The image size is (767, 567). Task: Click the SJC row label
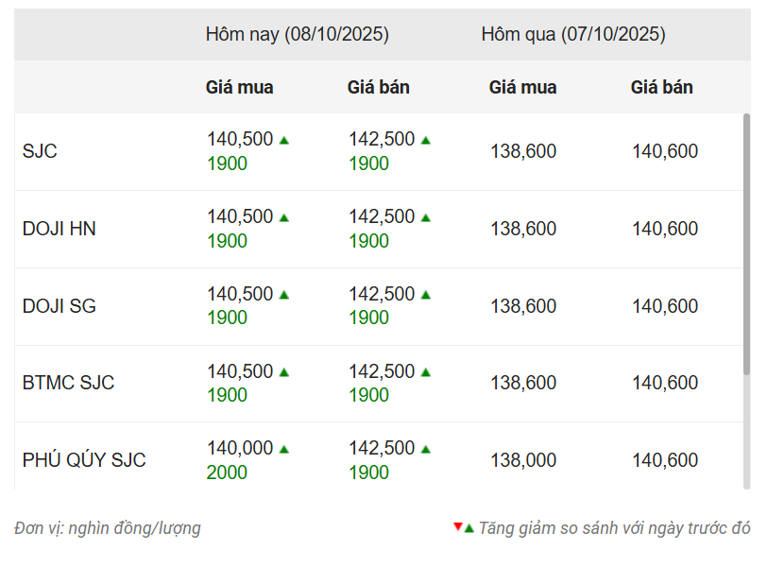click(40, 151)
